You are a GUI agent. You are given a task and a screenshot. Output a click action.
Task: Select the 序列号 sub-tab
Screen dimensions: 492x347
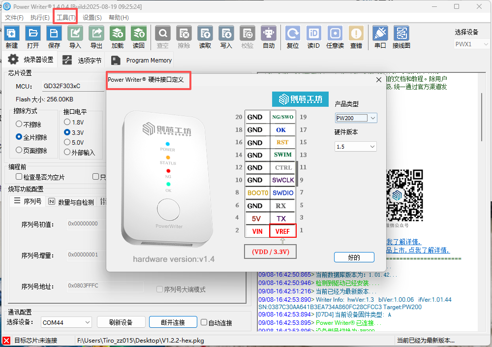pyautogui.click(x=28, y=201)
